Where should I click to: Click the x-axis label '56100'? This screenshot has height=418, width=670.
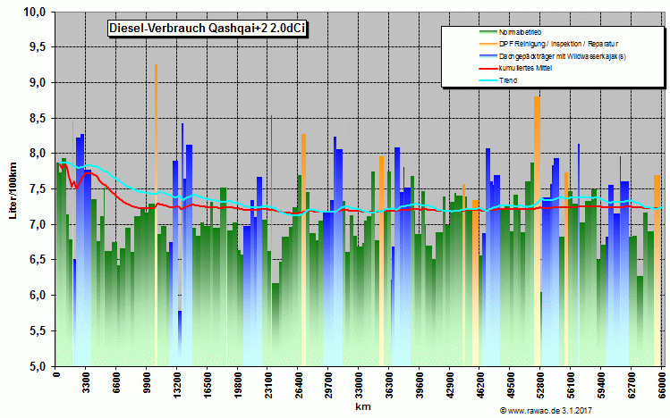click(x=572, y=385)
